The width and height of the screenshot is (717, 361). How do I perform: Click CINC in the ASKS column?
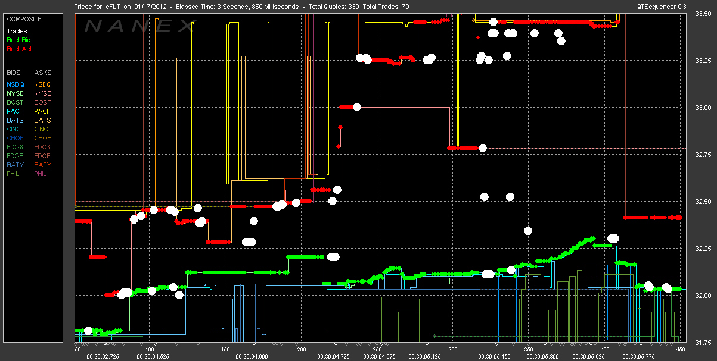(x=42, y=129)
